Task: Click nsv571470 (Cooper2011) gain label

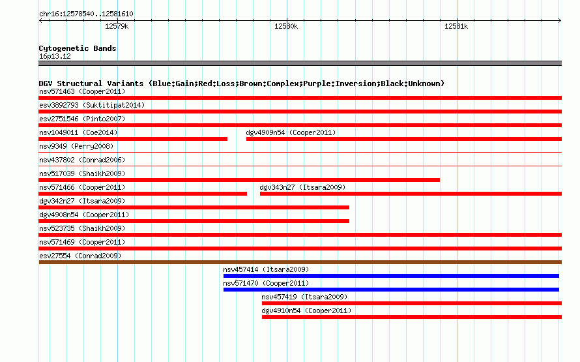Action: [x=266, y=283]
